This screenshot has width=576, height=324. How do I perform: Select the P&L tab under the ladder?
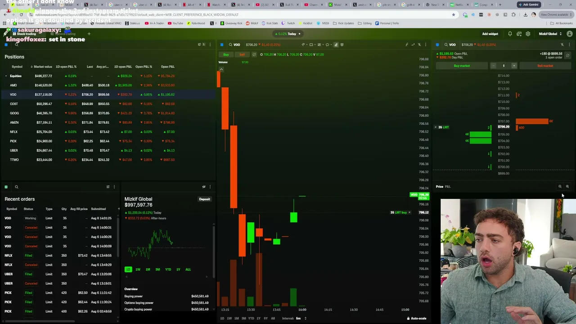coord(448,187)
